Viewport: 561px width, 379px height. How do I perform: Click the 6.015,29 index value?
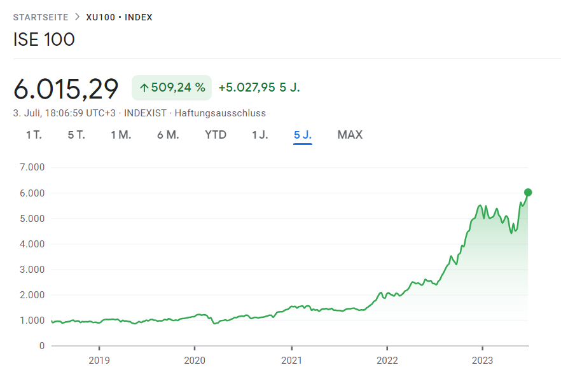tap(66, 88)
